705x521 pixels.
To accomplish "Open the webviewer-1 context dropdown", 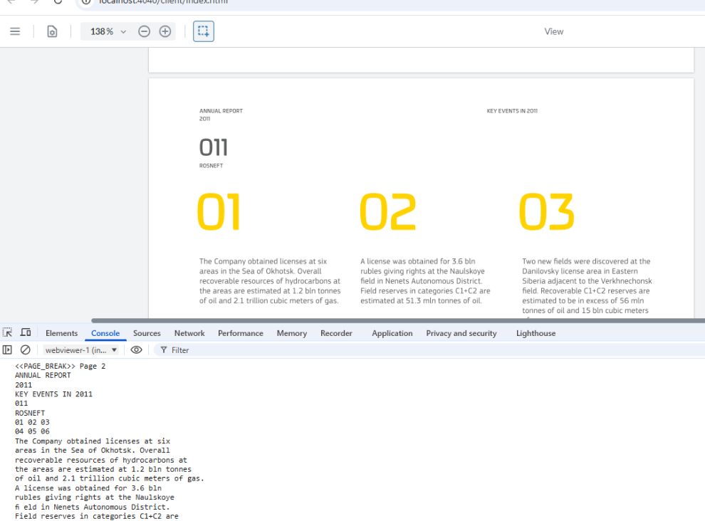I will pyautogui.click(x=81, y=349).
